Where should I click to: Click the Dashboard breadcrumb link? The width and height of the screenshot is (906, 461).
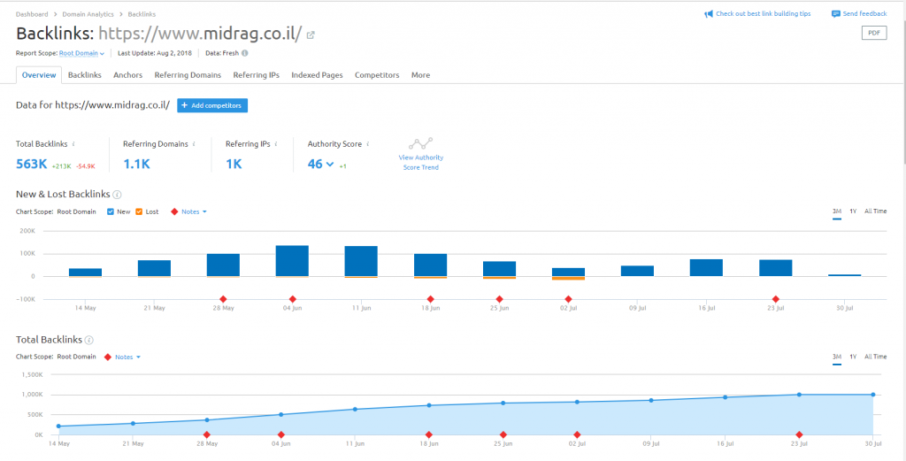(32, 14)
